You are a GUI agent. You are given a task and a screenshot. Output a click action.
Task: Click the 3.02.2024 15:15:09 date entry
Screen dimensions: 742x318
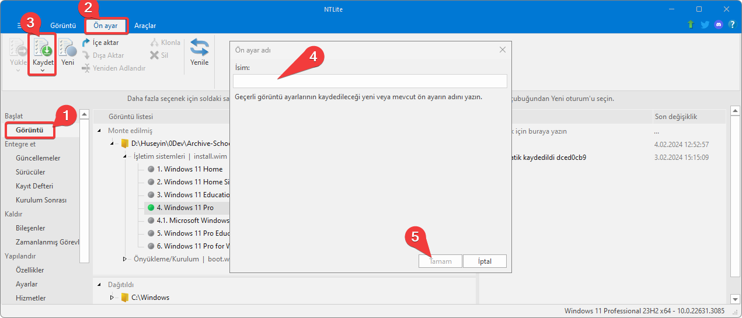pos(682,158)
